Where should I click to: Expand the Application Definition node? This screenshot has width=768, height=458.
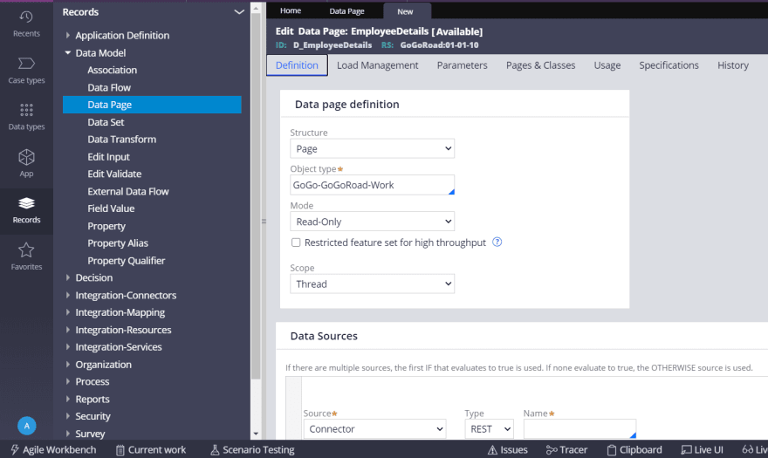[67, 35]
